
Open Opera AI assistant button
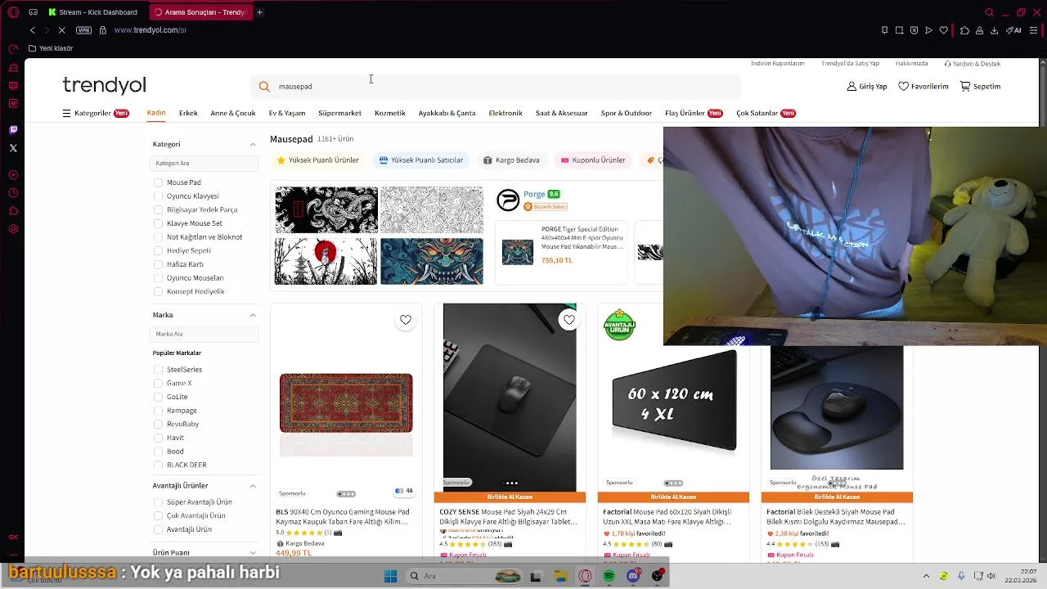[x=1013, y=30]
